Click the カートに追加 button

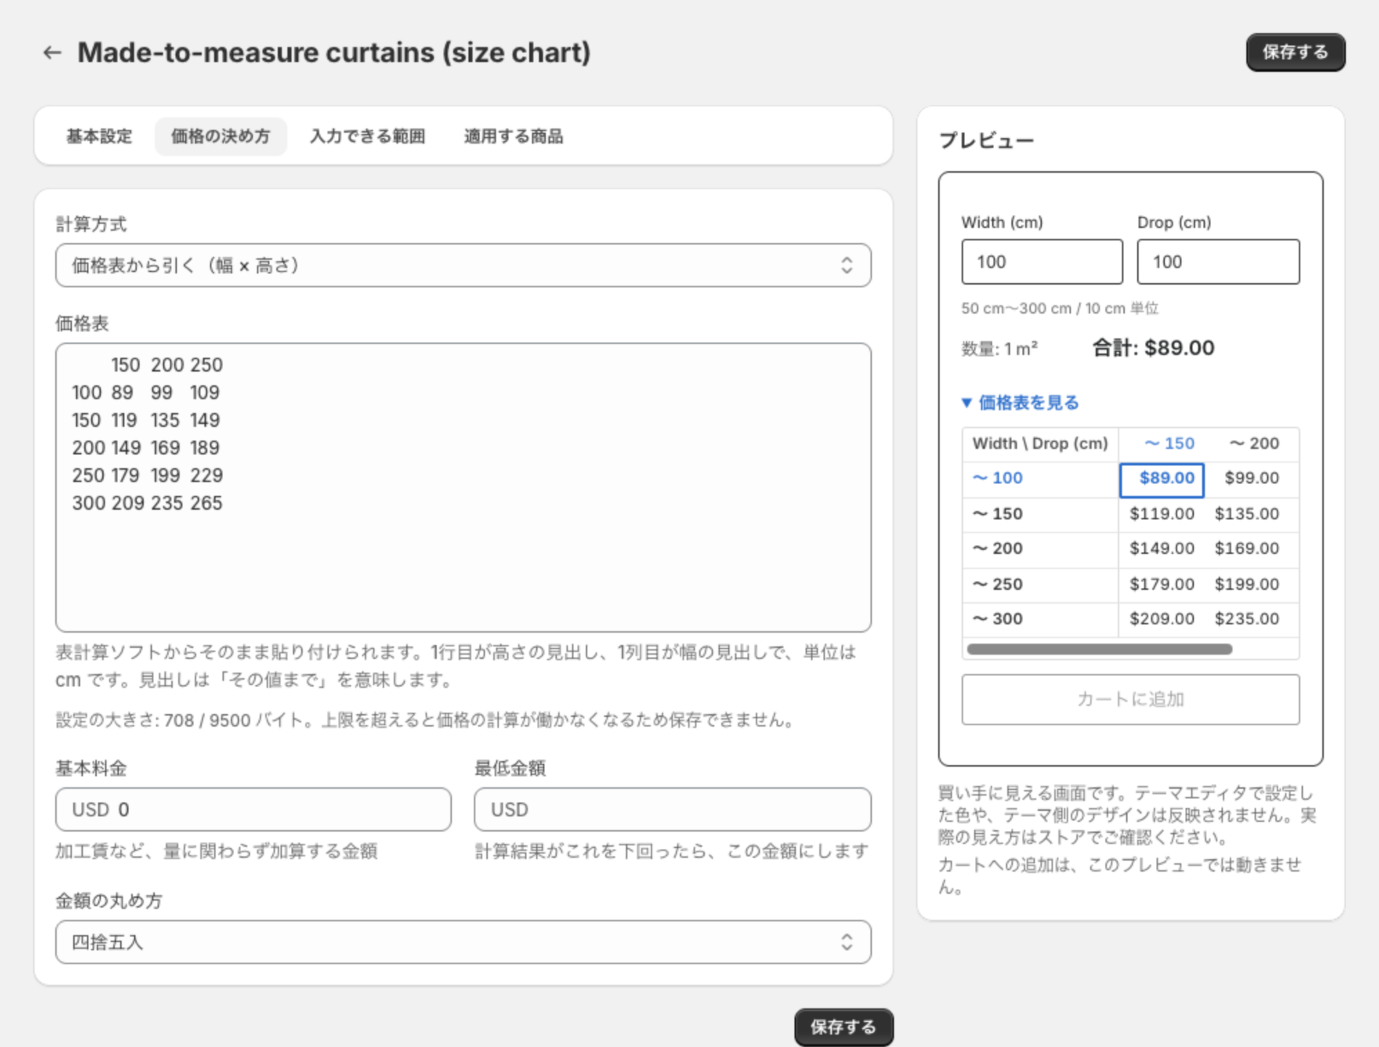(1130, 700)
